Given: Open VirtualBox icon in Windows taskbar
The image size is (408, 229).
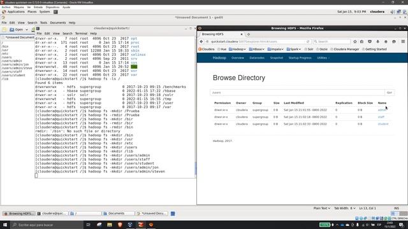Looking at the screenshot, I should [130, 225].
